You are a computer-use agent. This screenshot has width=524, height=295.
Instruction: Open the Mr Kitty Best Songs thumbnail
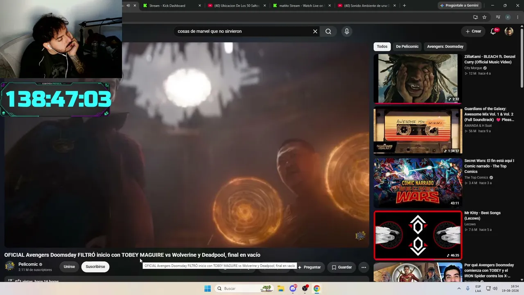tap(418, 235)
